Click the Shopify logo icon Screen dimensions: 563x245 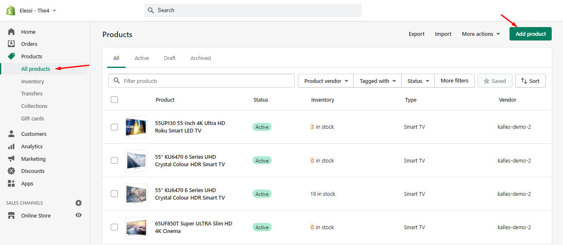click(11, 10)
